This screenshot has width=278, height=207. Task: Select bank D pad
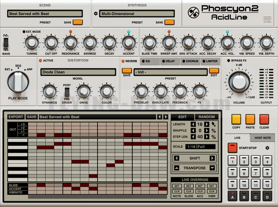click(267, 196)
